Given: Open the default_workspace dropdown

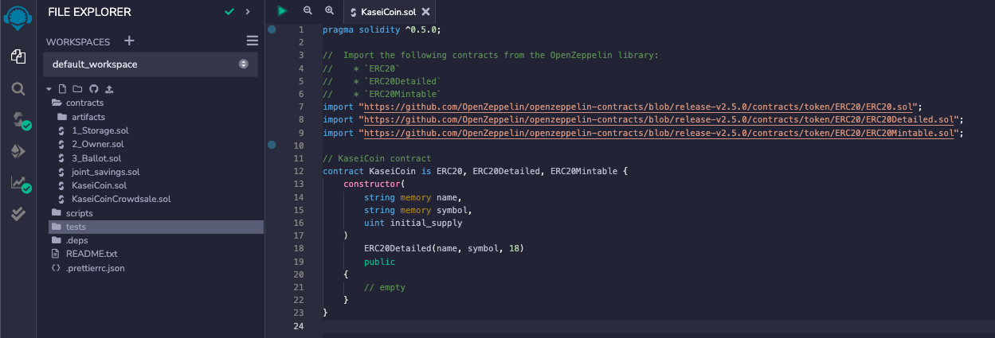Looking at the screenshot, I should click(x=151, y=64).
